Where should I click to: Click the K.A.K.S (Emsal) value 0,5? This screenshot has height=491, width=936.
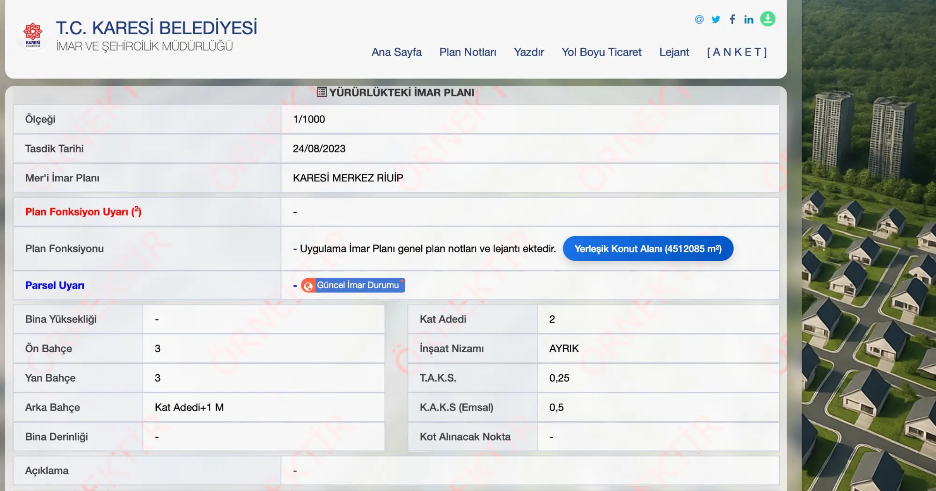[556, 407]
